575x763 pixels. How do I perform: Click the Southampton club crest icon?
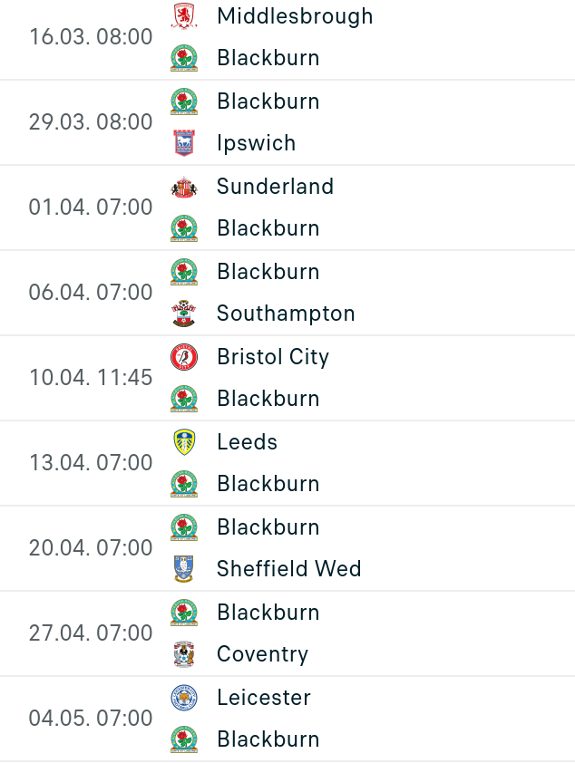pyautogui.click(x=184, y=314)
